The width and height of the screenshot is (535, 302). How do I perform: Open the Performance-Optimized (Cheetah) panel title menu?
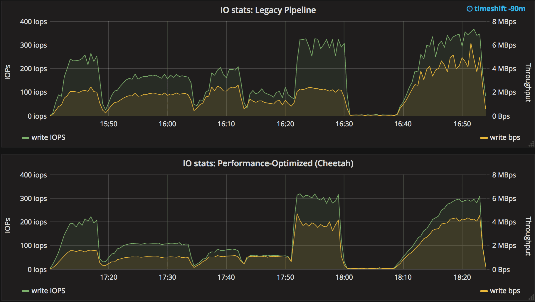point(268,163)
